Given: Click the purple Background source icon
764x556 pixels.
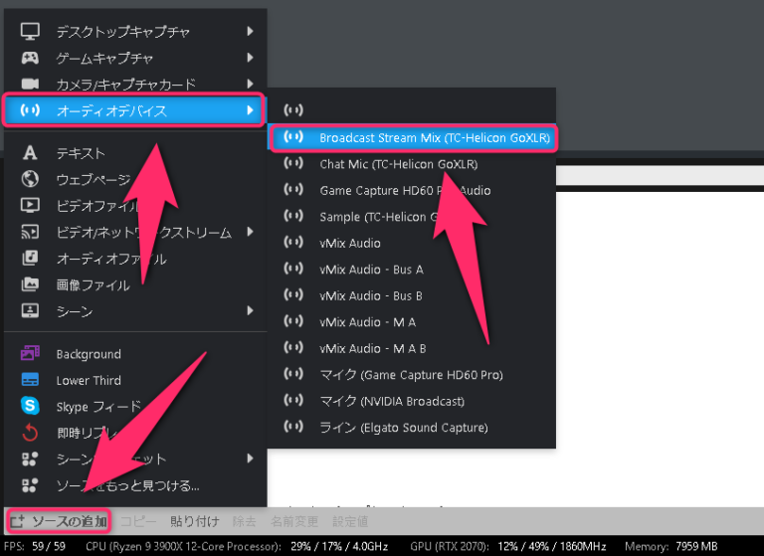Looking at the screenshot, I should [x=30, y=353].
